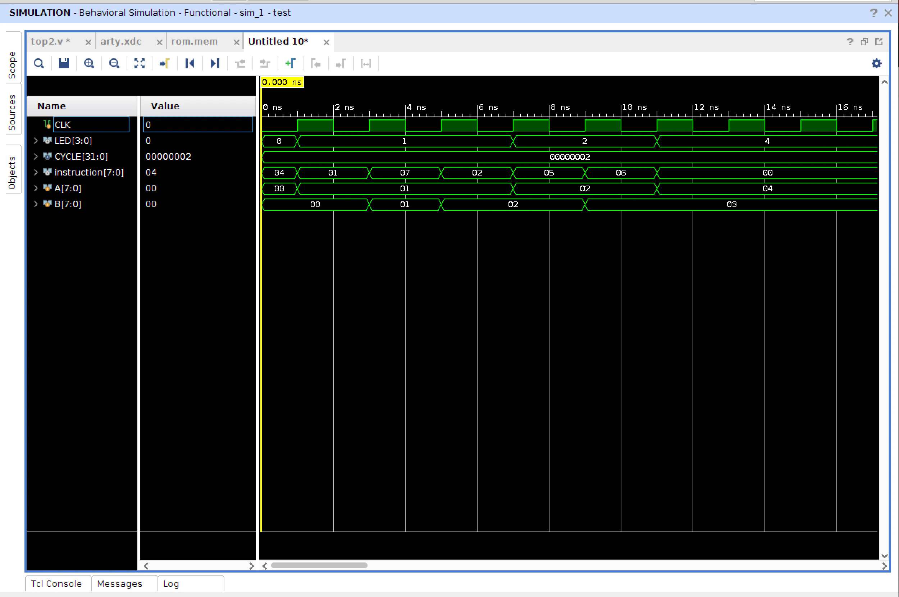
Task: Click the Go to Cursor icon
Action: (x=164, y=63)
